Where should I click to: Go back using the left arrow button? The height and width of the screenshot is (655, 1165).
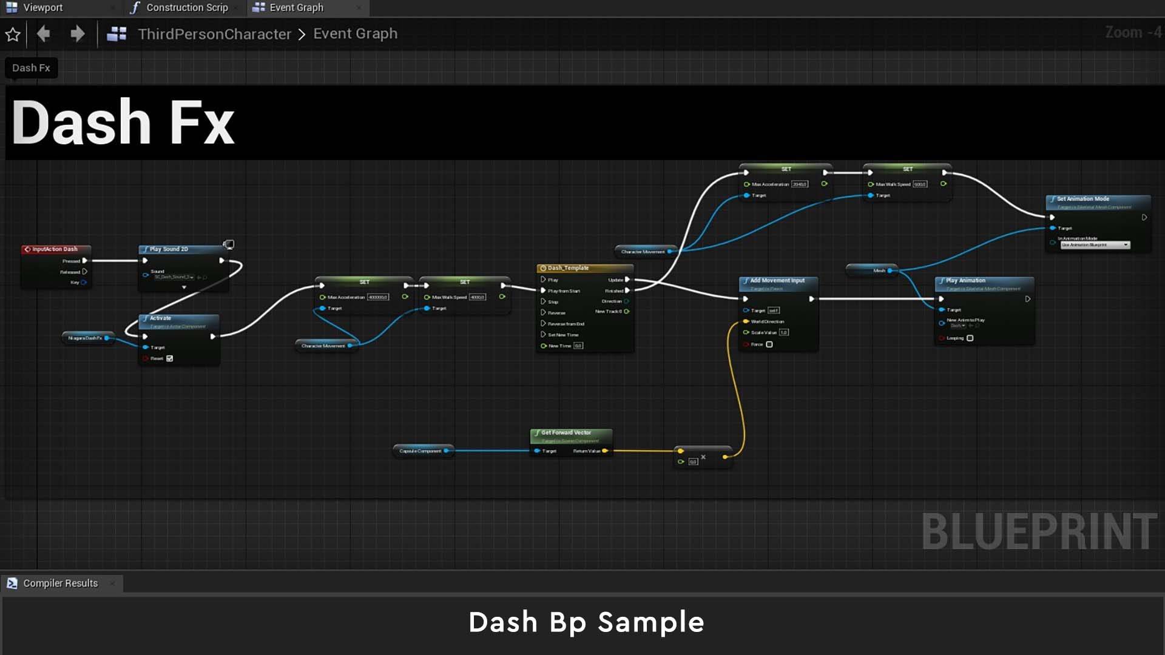[x=43, y=34]
